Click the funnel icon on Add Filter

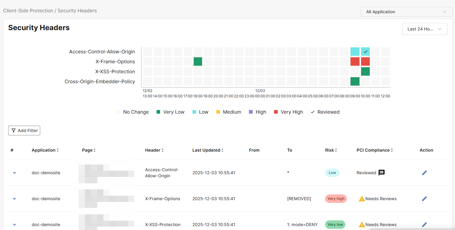tap(14, 131)
